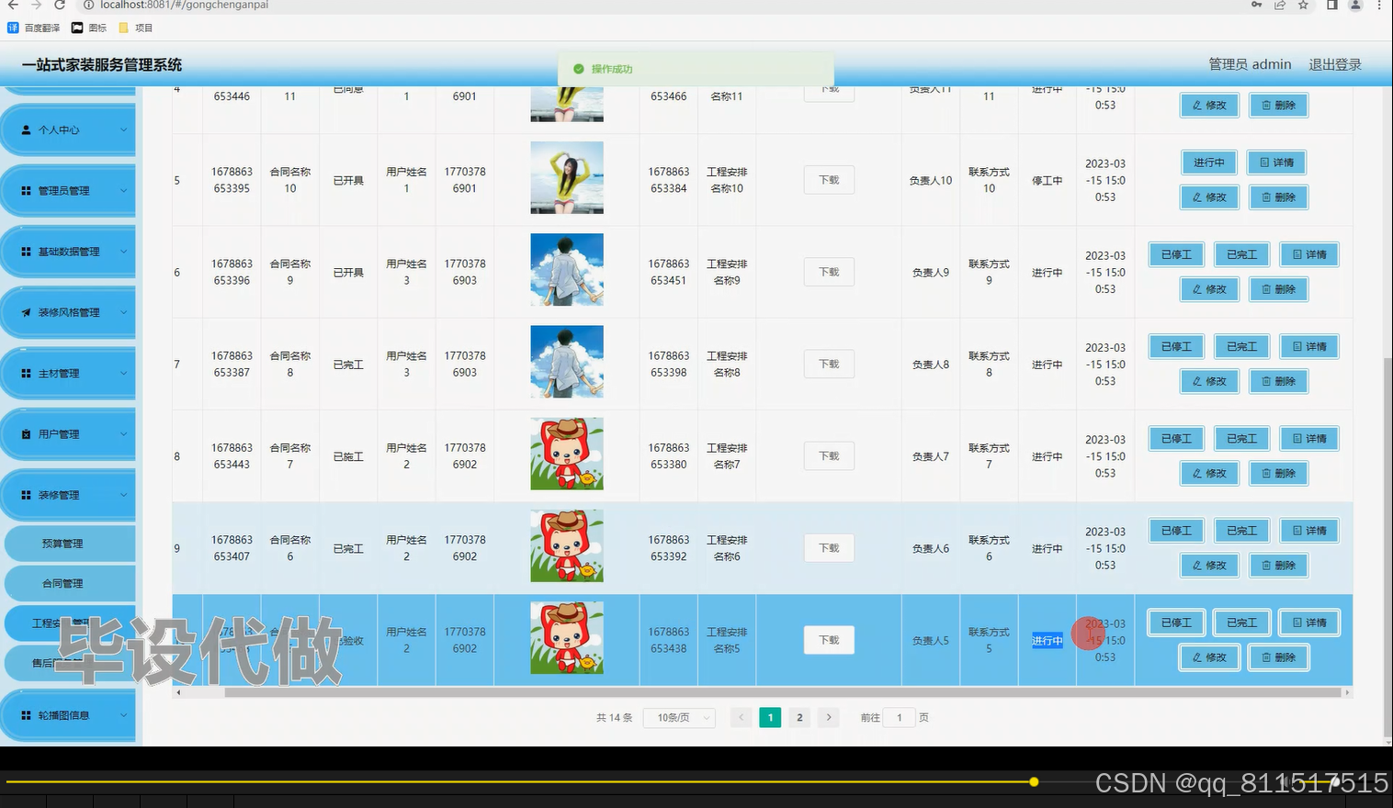
Task: Click the 已施工 status cell in row 8
Action: pos(348,456)
